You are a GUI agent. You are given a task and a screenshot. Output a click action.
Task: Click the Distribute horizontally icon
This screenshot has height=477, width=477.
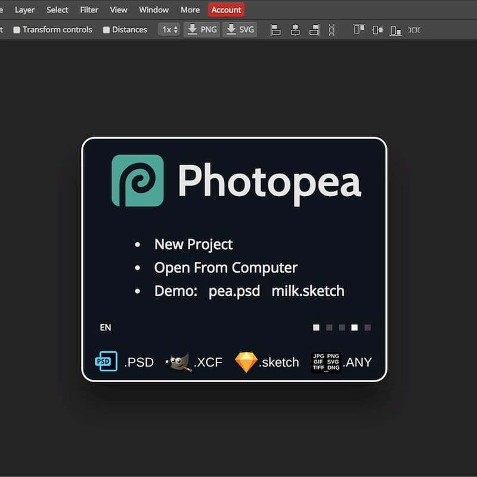click(x=414, y=29)
